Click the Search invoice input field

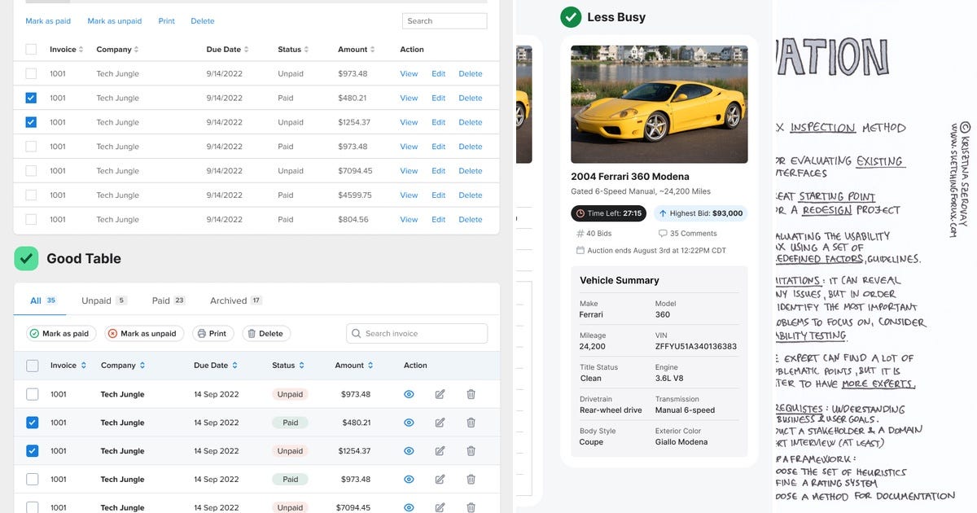[416, 333]
